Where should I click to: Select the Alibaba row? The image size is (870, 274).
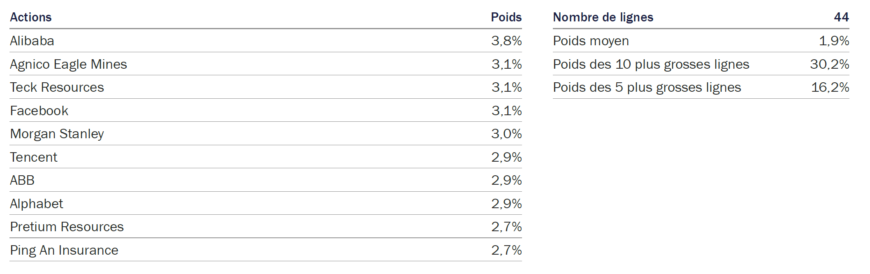[x=266, y=41]
